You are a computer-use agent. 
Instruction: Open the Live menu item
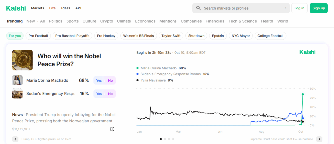53,8
